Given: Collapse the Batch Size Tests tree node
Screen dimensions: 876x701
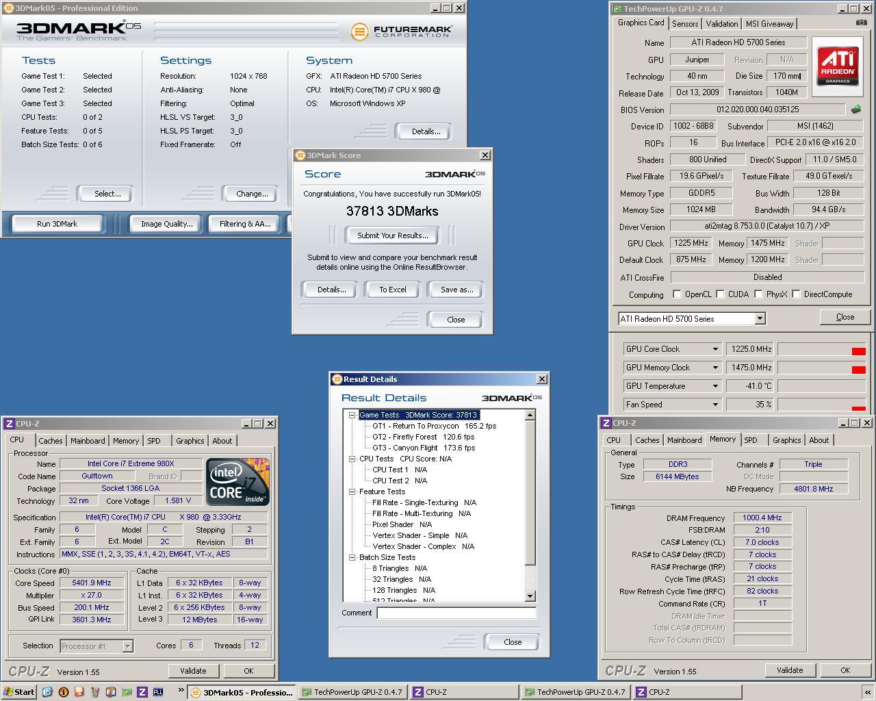Looking at the screenshot, I should click(x=352, y=557).
